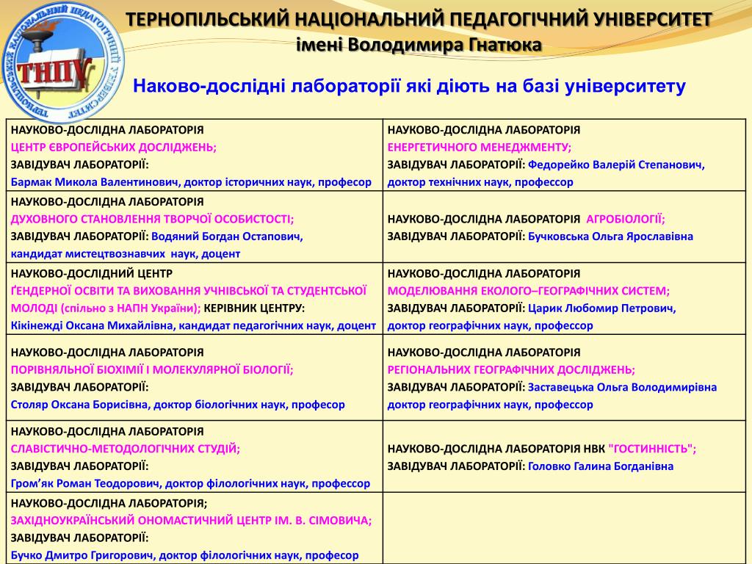Select the blue heading 'Наково-дослідні лабораторії які діють на базі університету'
The width and height of the screenshot is (752, 564).
[409, 87]
